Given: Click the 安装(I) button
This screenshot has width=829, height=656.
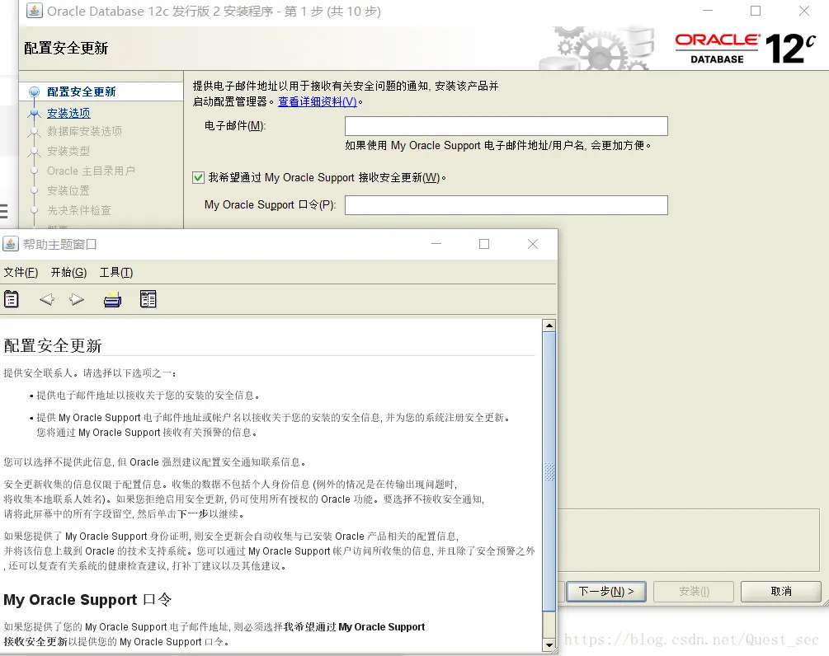Looking at the screenshot, I should click(694, 591).
